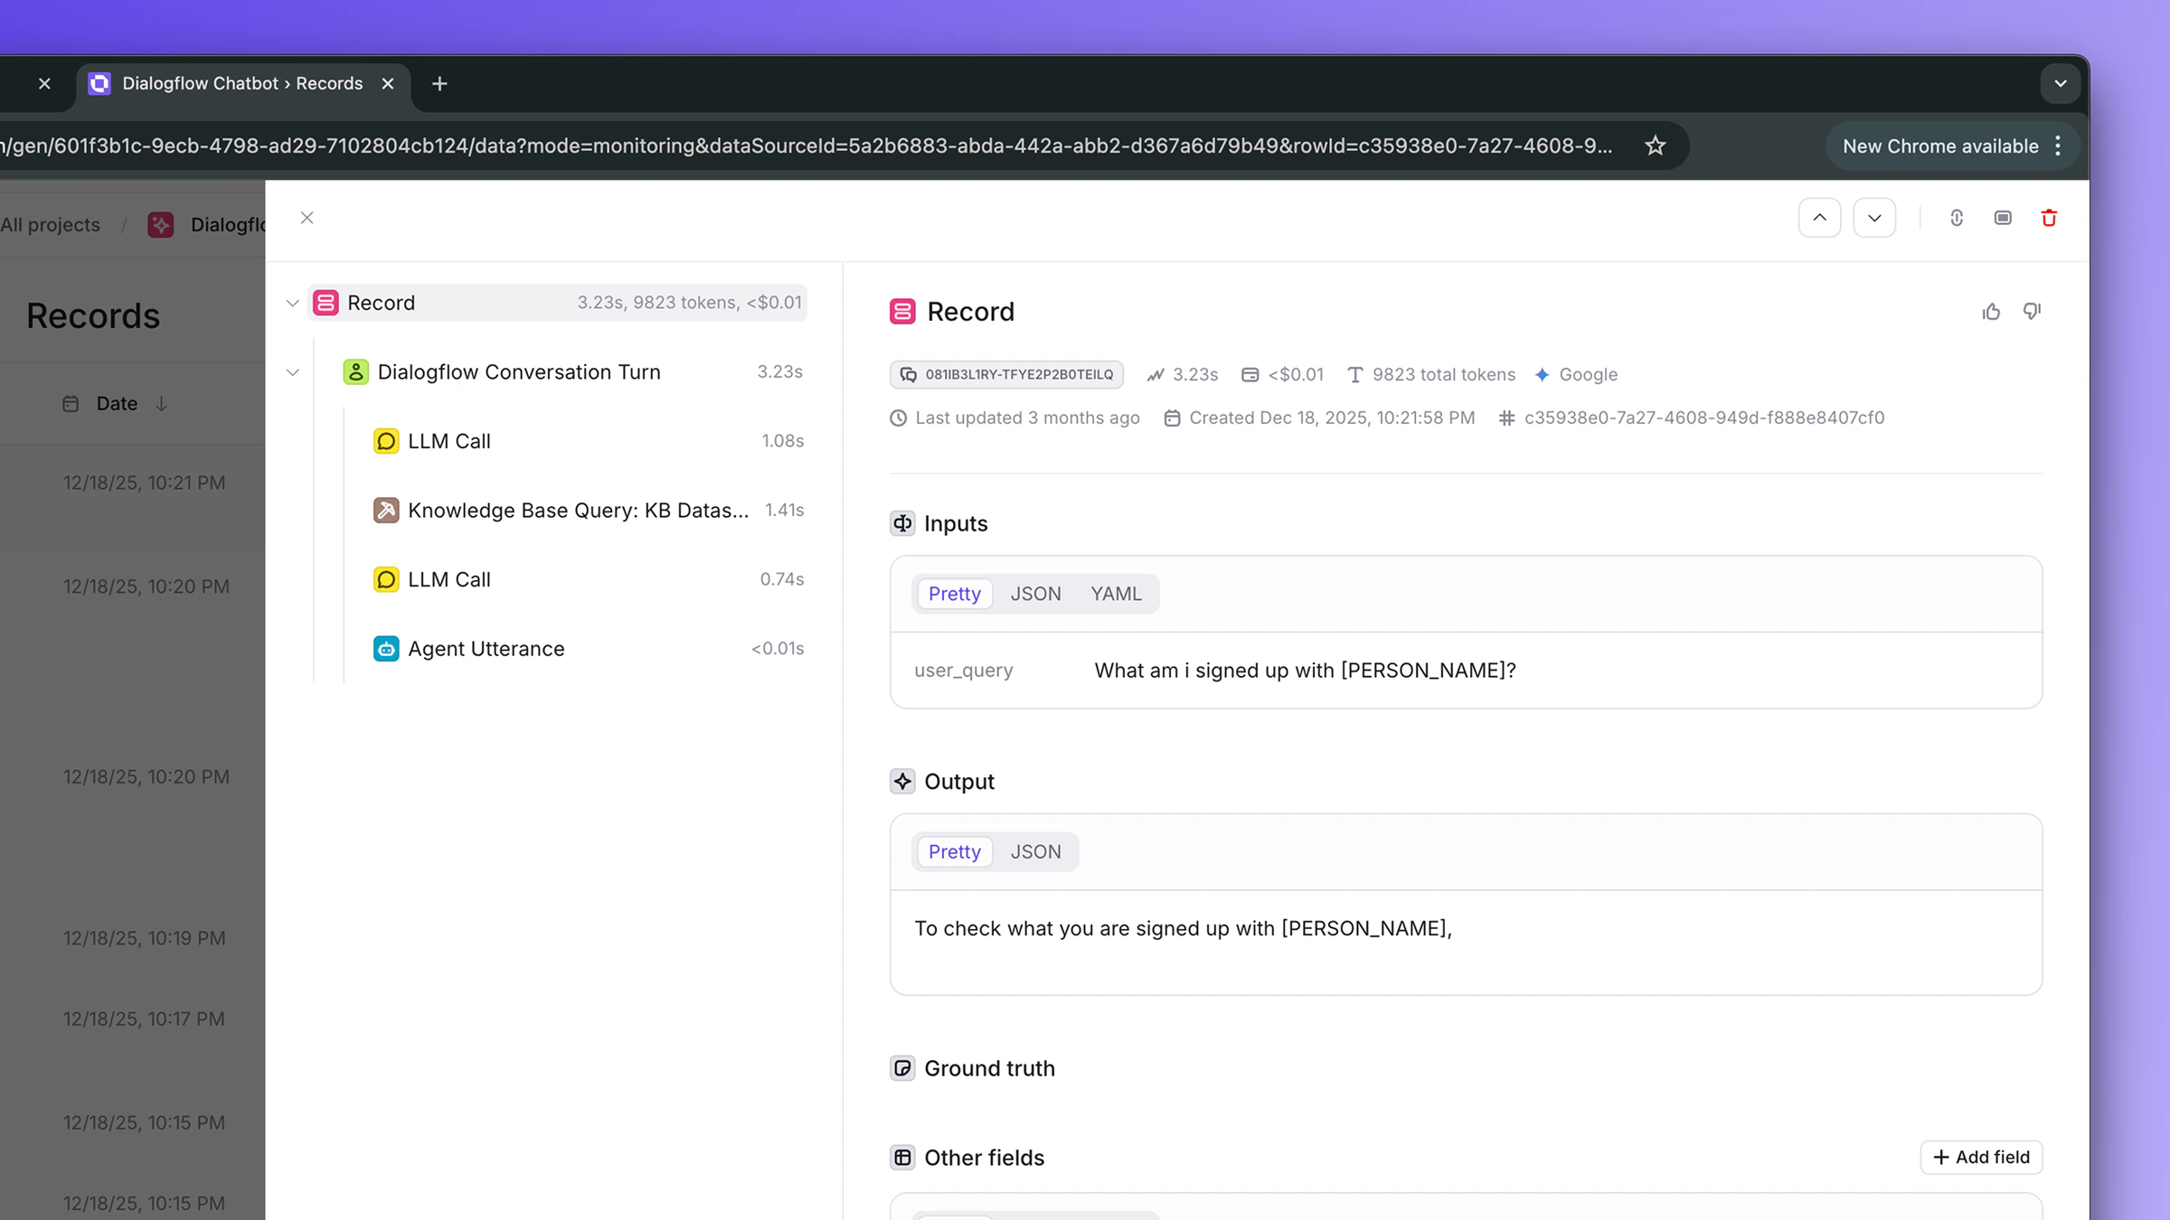Image resolution: width=2170 pixels, height=1220 pixels.
Task: Open the Agent Utterance span
Action: pyautogui.click(x=588, y=649)
